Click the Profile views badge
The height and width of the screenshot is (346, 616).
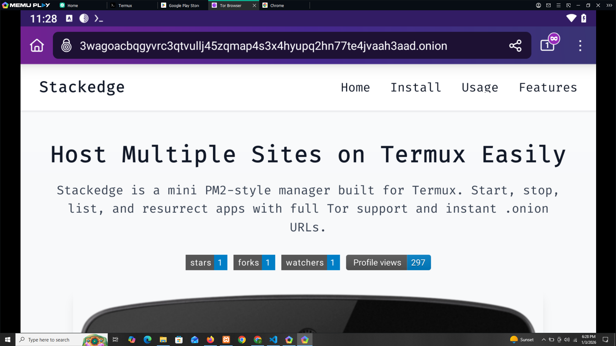[x=388, y=262]
